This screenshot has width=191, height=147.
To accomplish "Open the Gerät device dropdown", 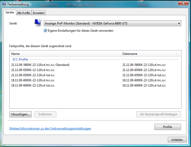I will tap(112, 24).
